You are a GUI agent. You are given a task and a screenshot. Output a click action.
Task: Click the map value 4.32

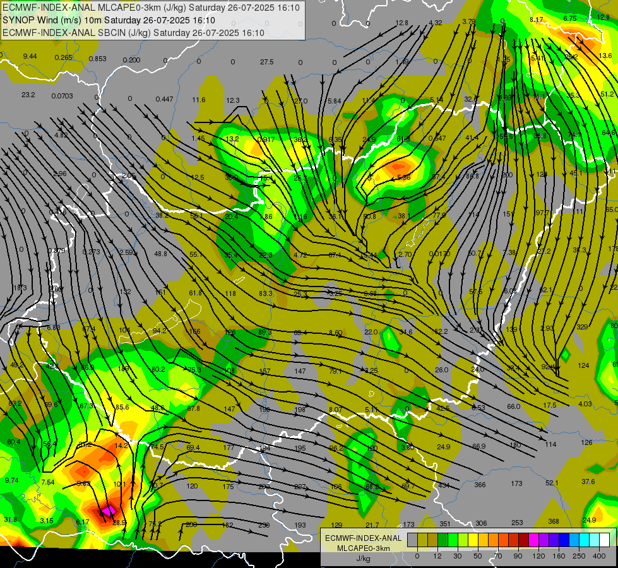(x=436, y=23)
